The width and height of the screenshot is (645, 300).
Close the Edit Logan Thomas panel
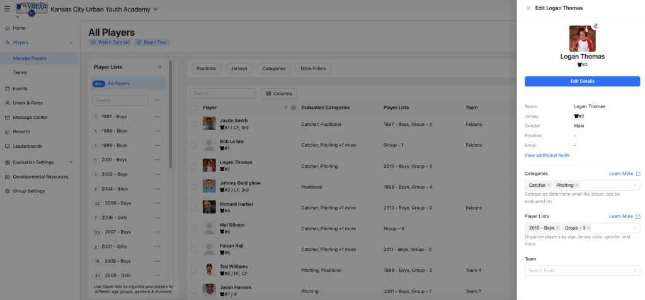(x=528, y=8)
